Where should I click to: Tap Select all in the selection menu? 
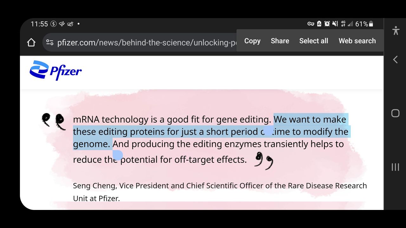tap(314, 41)
